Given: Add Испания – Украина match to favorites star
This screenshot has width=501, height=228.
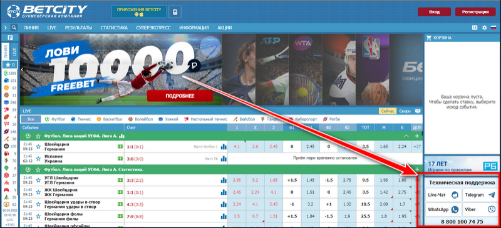Looking at the screenshot, I should [x=38, y=159].
